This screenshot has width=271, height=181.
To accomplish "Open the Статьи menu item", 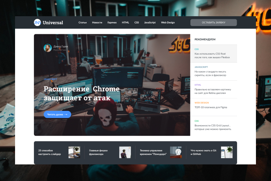I will [82, 23].
